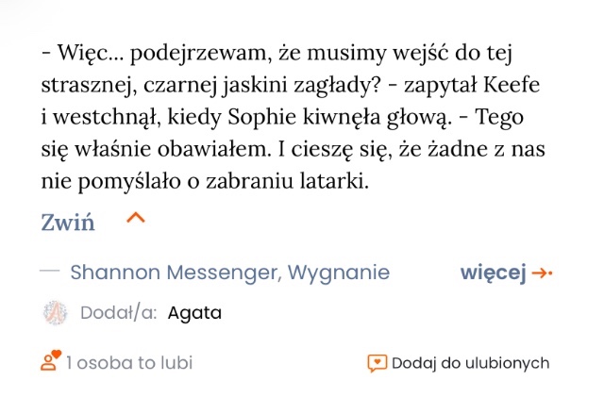604x414 pixels.
Task: Click the person-with-heart like icon
Action: 50,361
